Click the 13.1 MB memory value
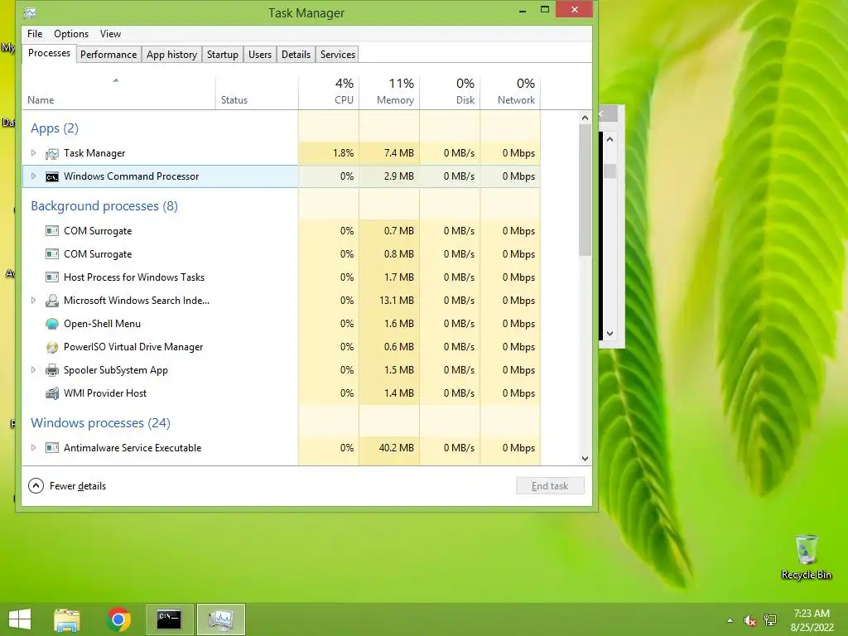The height and width of the screenshot is (636, 848). (397, 300)
